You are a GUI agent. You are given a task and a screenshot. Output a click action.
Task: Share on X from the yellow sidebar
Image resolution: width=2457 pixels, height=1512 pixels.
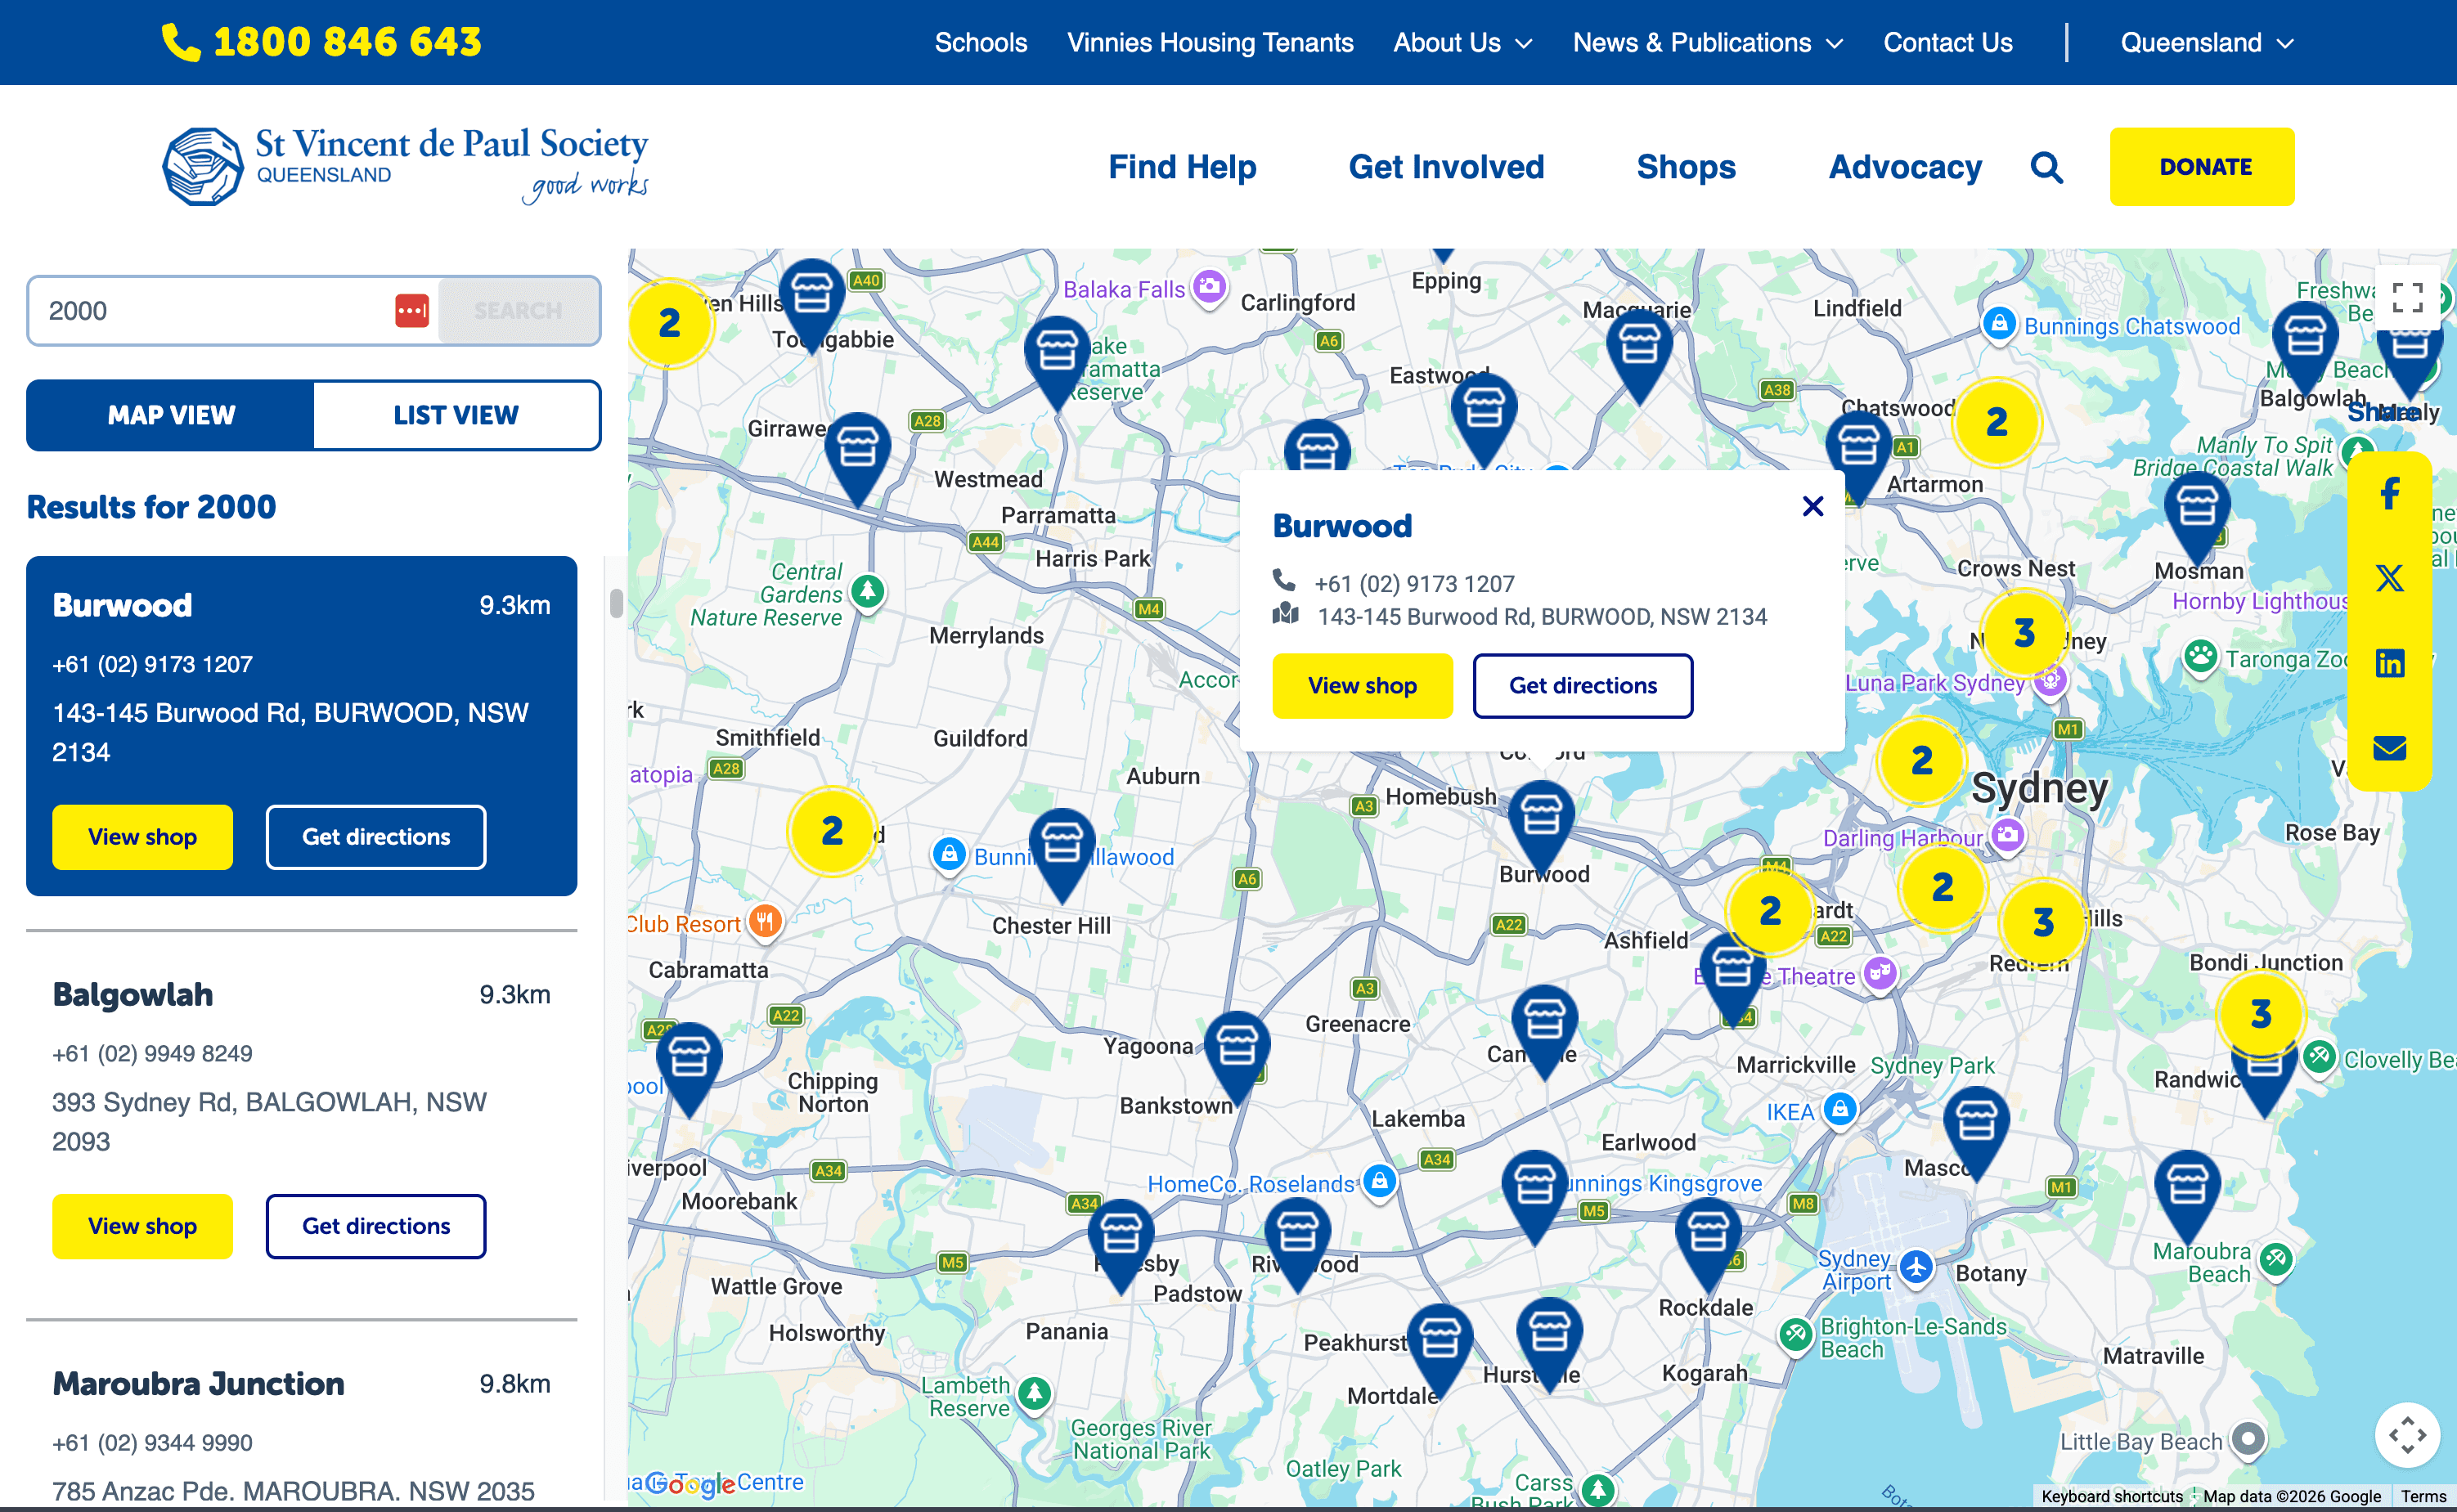(x=2390, y=578)
